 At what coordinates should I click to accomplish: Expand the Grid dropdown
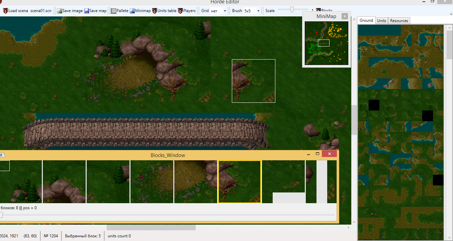(225, 11)
